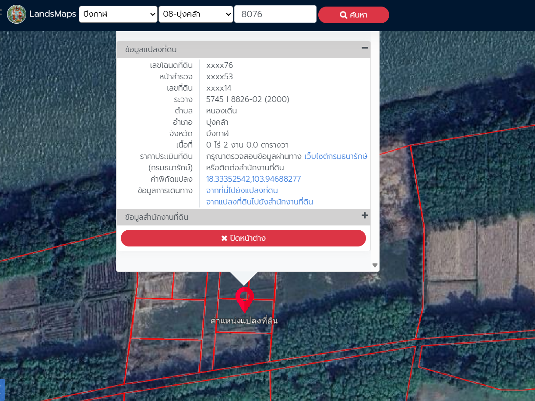This screenshot has width=535, height=401.
Task: Open the province dropdown showing บึงกาฬ
Action: [118, 14]
